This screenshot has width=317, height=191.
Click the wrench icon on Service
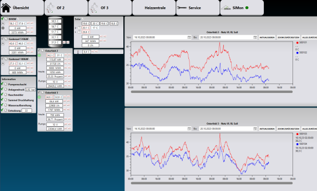tap(182, 8)
